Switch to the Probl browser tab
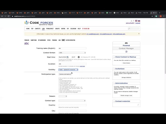 pyautogui.click(x=139, y=13)
